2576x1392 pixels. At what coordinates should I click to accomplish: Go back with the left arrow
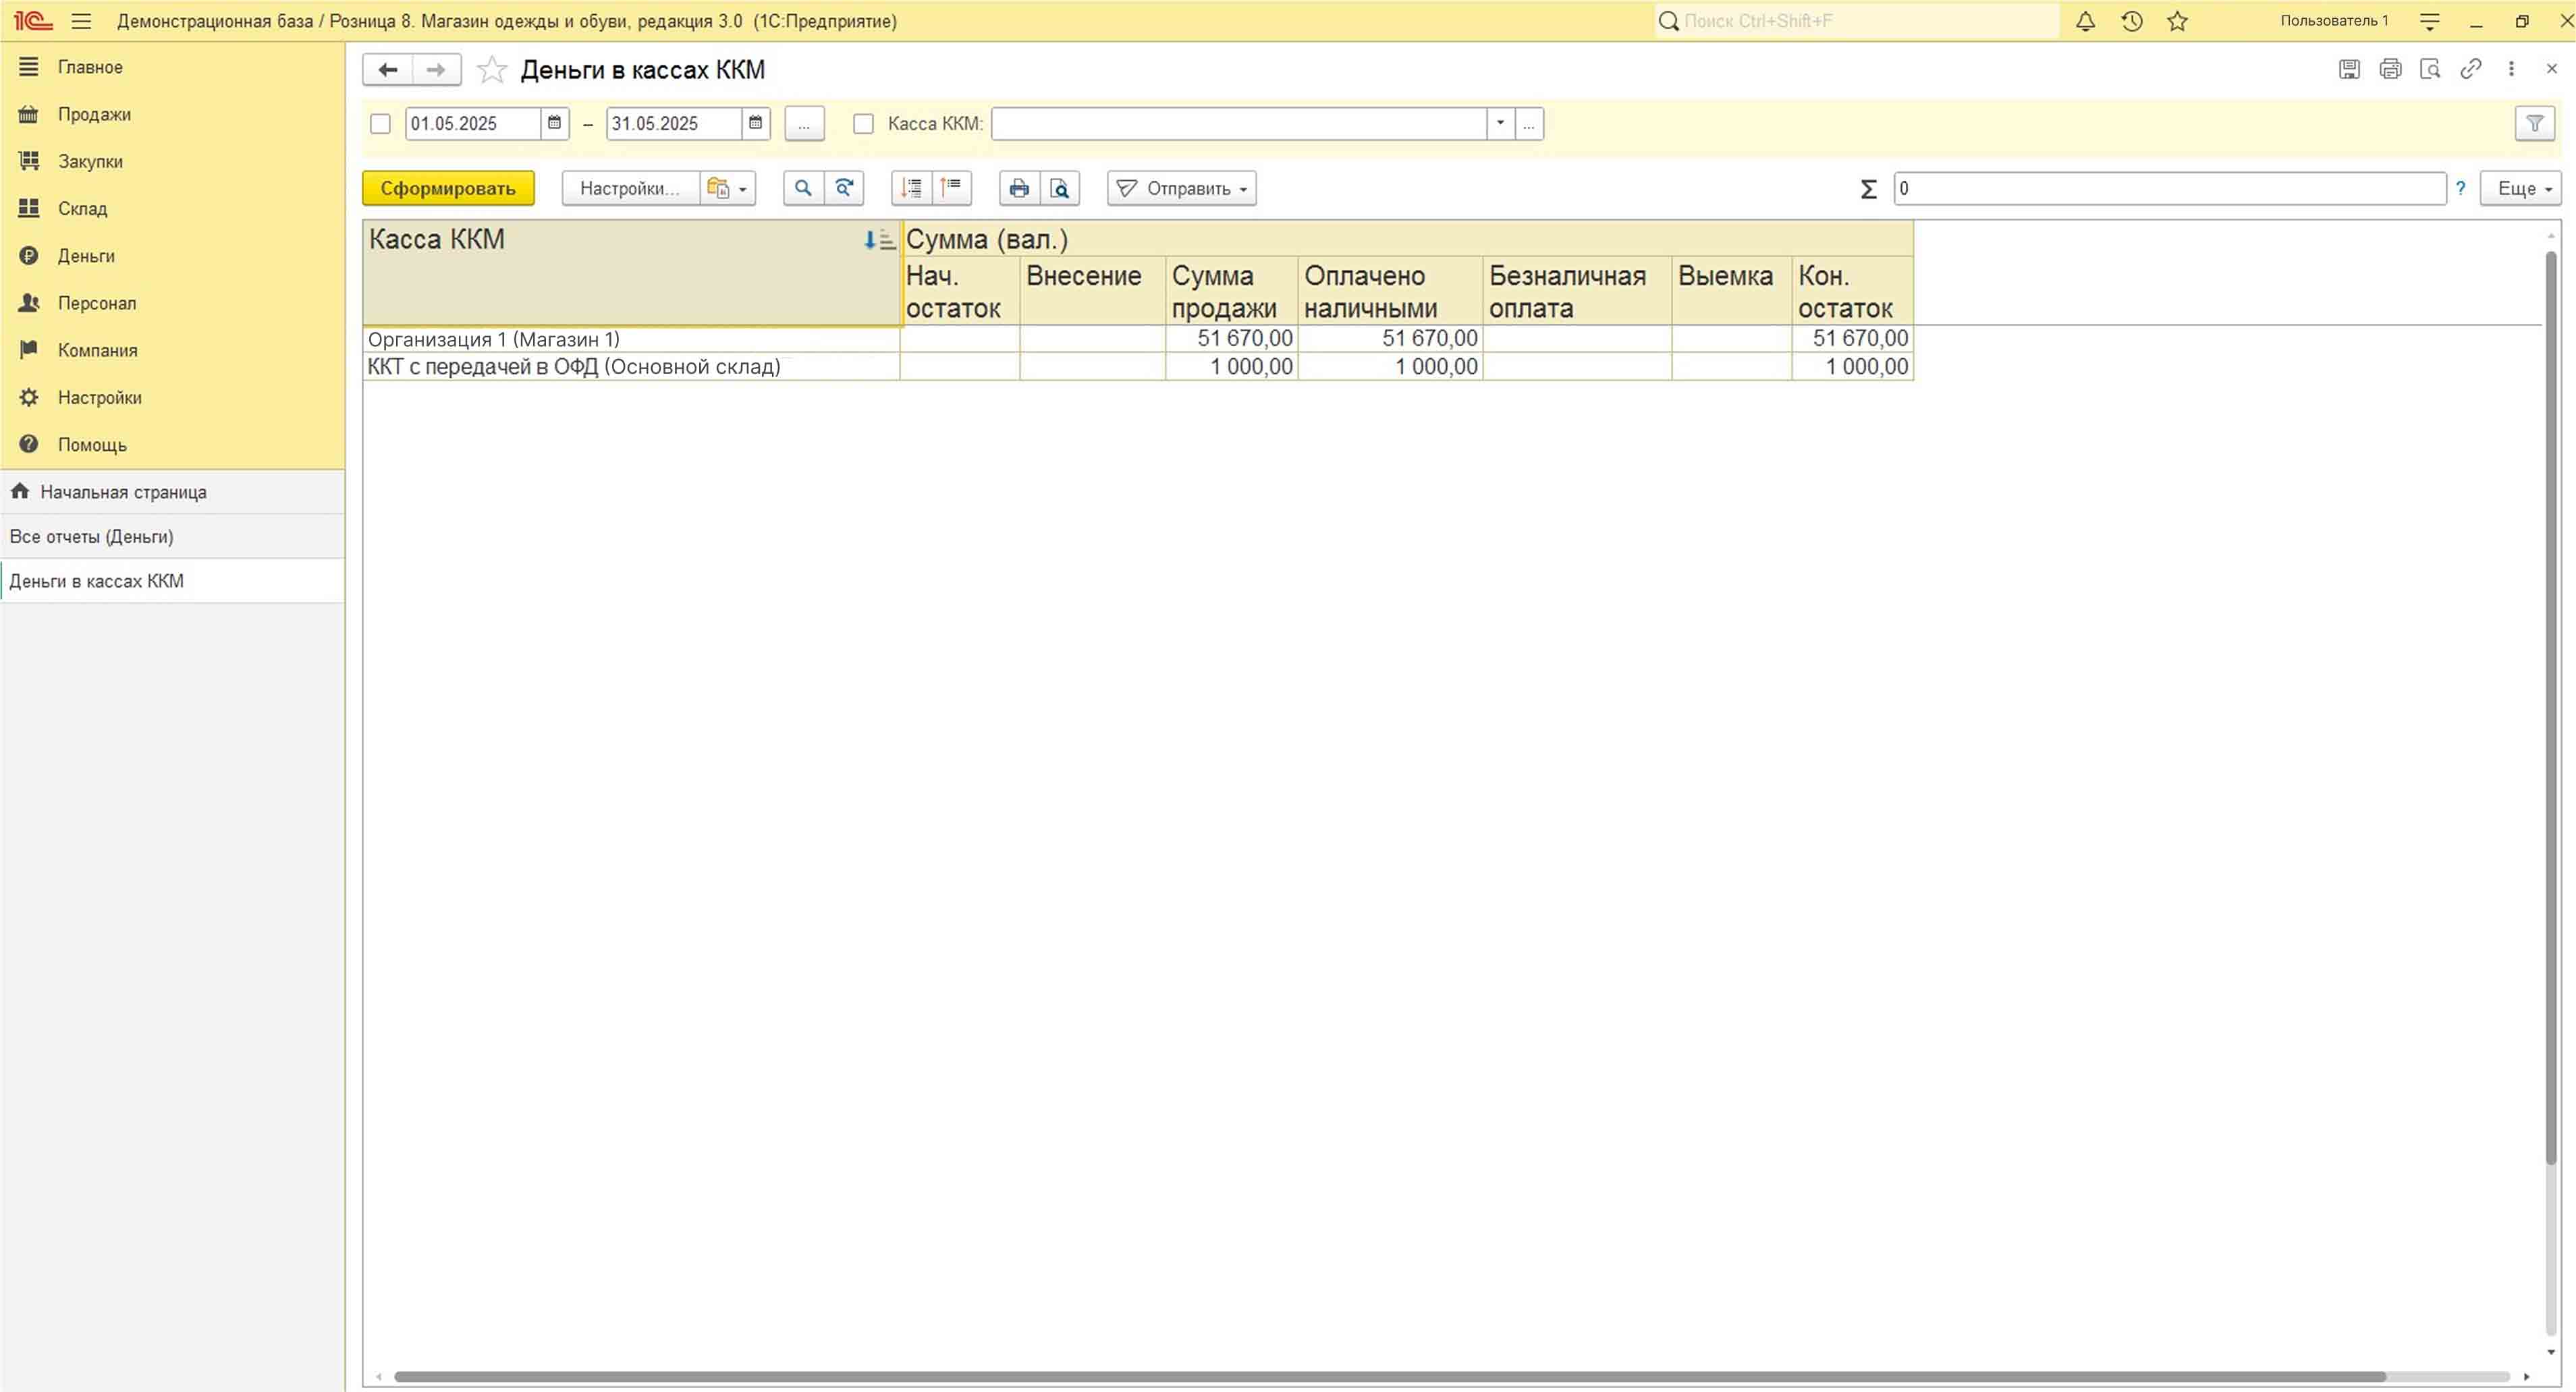(x=388, y=70)
